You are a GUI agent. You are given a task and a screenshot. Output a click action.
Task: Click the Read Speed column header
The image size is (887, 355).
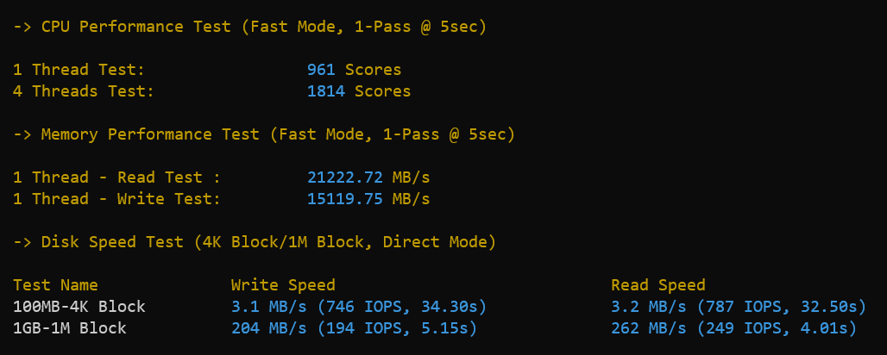tap(657, 285)
